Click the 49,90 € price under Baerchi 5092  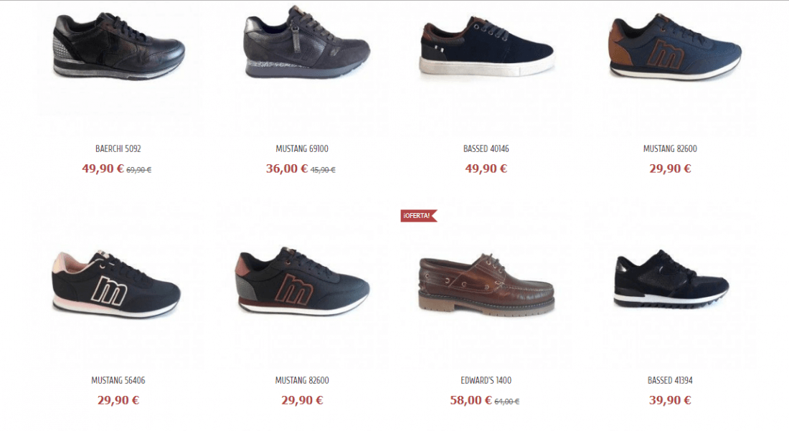pos(103,169)
